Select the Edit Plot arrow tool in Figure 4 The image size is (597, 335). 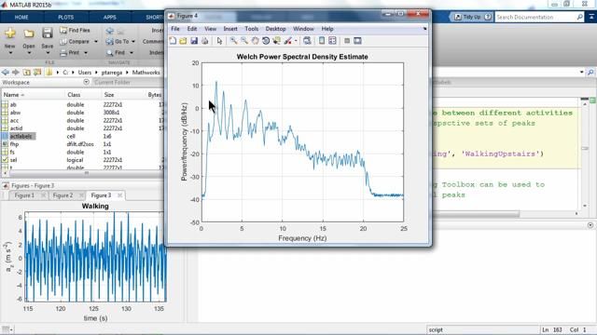pos(219,41)
